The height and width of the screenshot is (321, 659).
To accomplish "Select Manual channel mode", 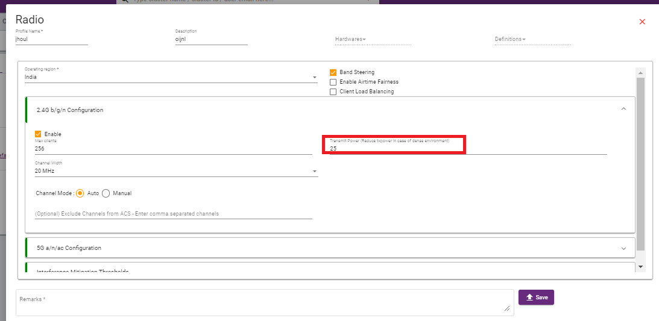I will (x=106, y=193).
